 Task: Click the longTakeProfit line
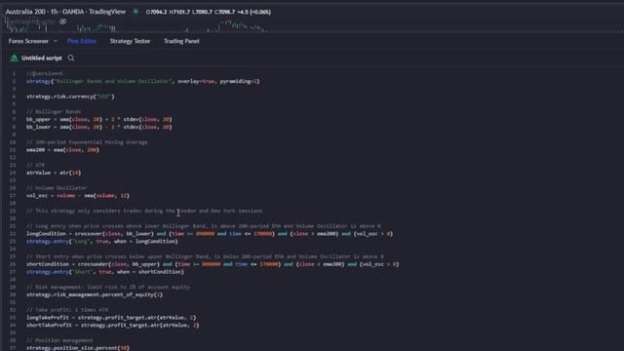point(111,318)
